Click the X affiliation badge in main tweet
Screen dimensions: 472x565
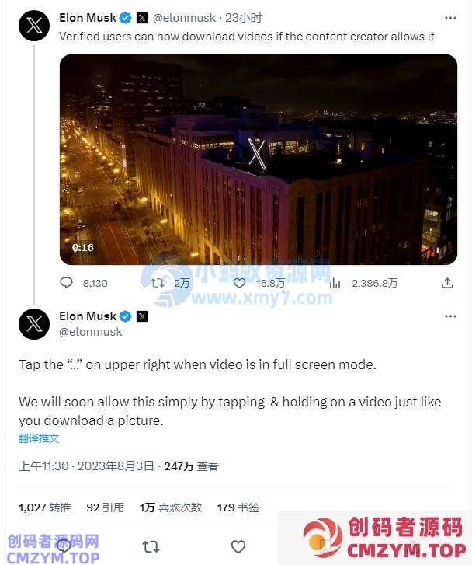[x=142, y=316]
